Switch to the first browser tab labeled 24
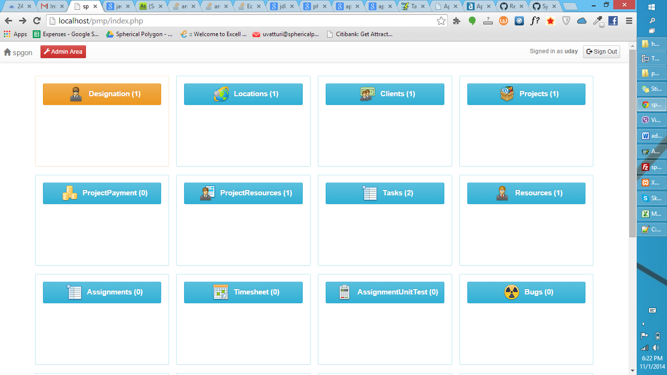The width and height of the screenshot is (667, 375). point(19,6)
